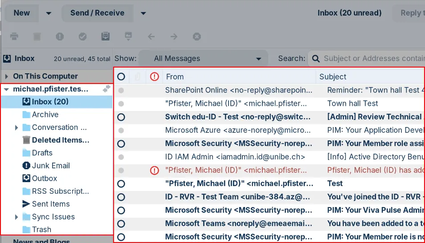Image resolution: width=425 pixels, height=243 pixels.
Task: Click the search magnifier icon
Action: tap(315, 58)
